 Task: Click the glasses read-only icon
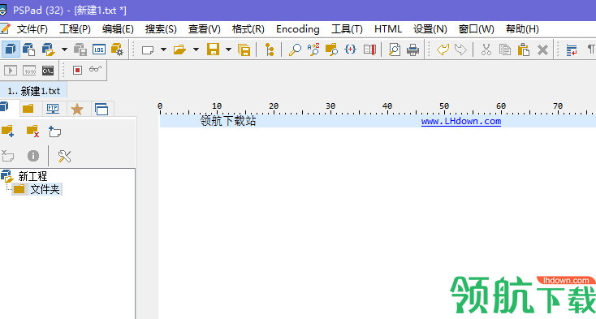(x=95, y=69)
